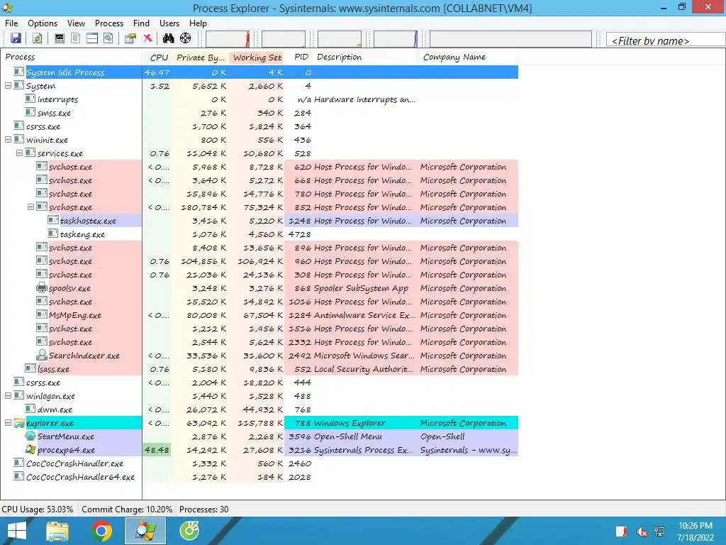
Task: Open the Process menu
Action: click(x=108, y=23)
